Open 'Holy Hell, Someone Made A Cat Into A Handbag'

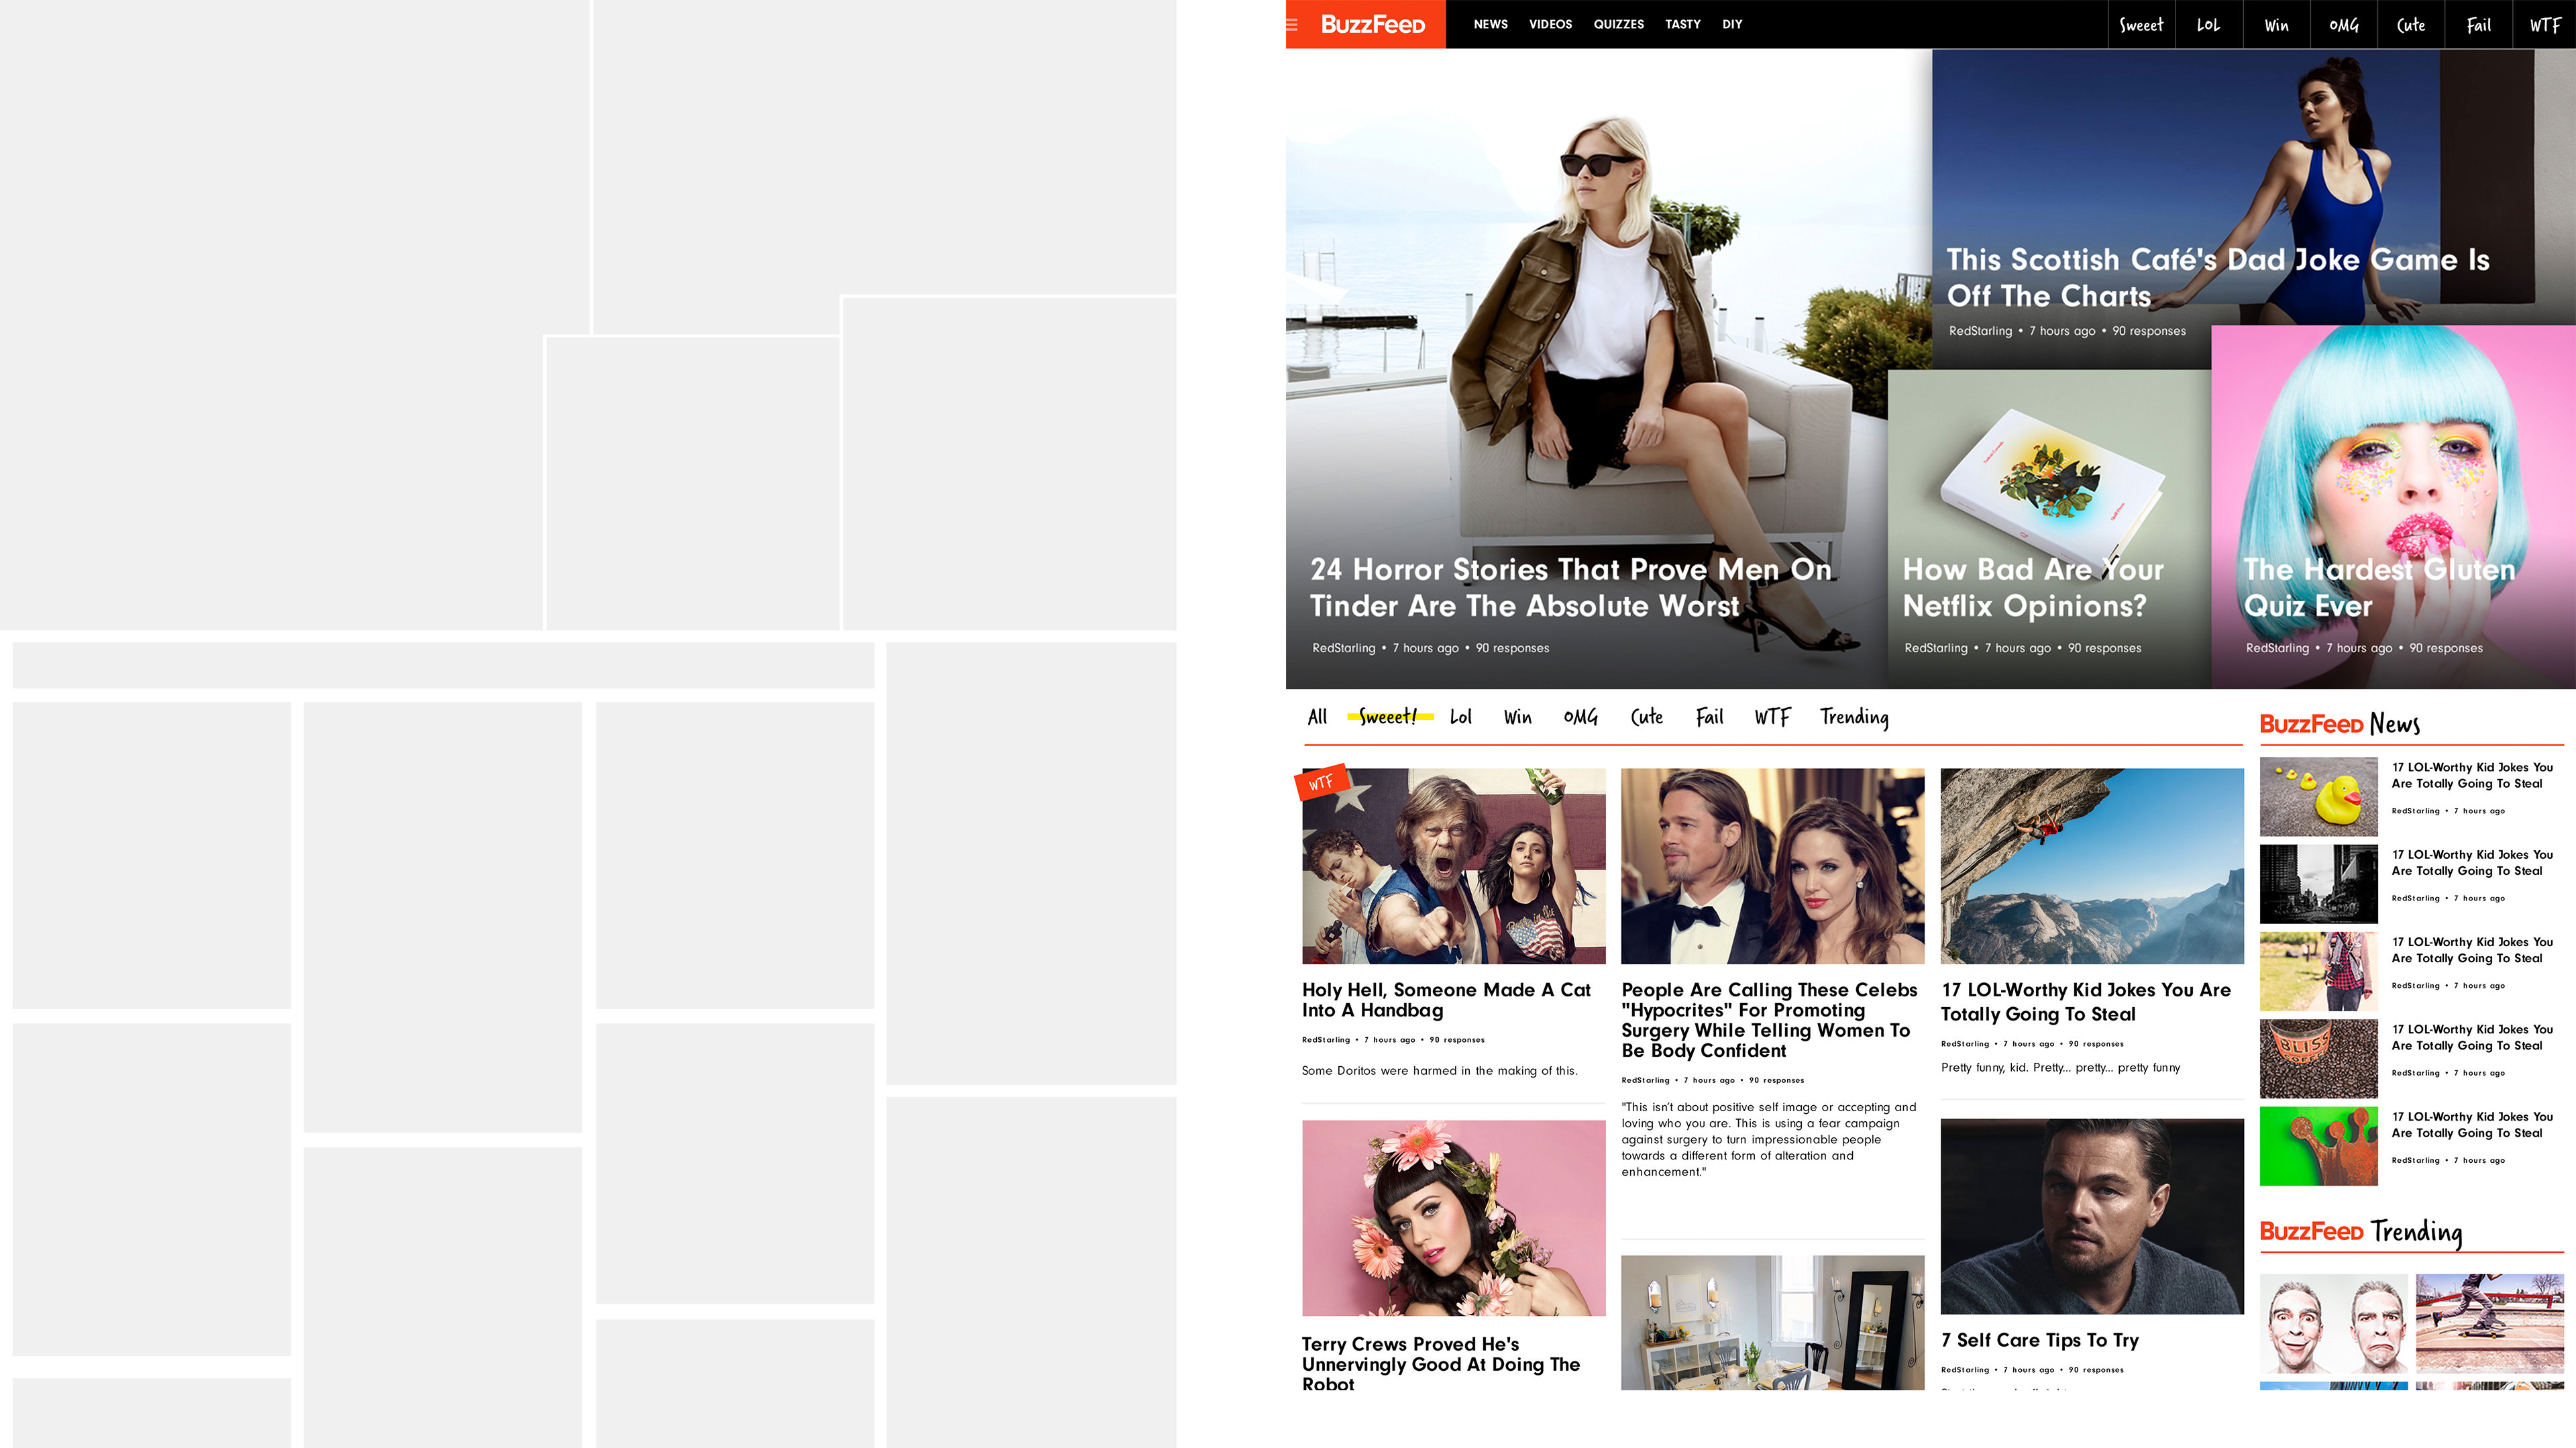tap(1445, 1000)
